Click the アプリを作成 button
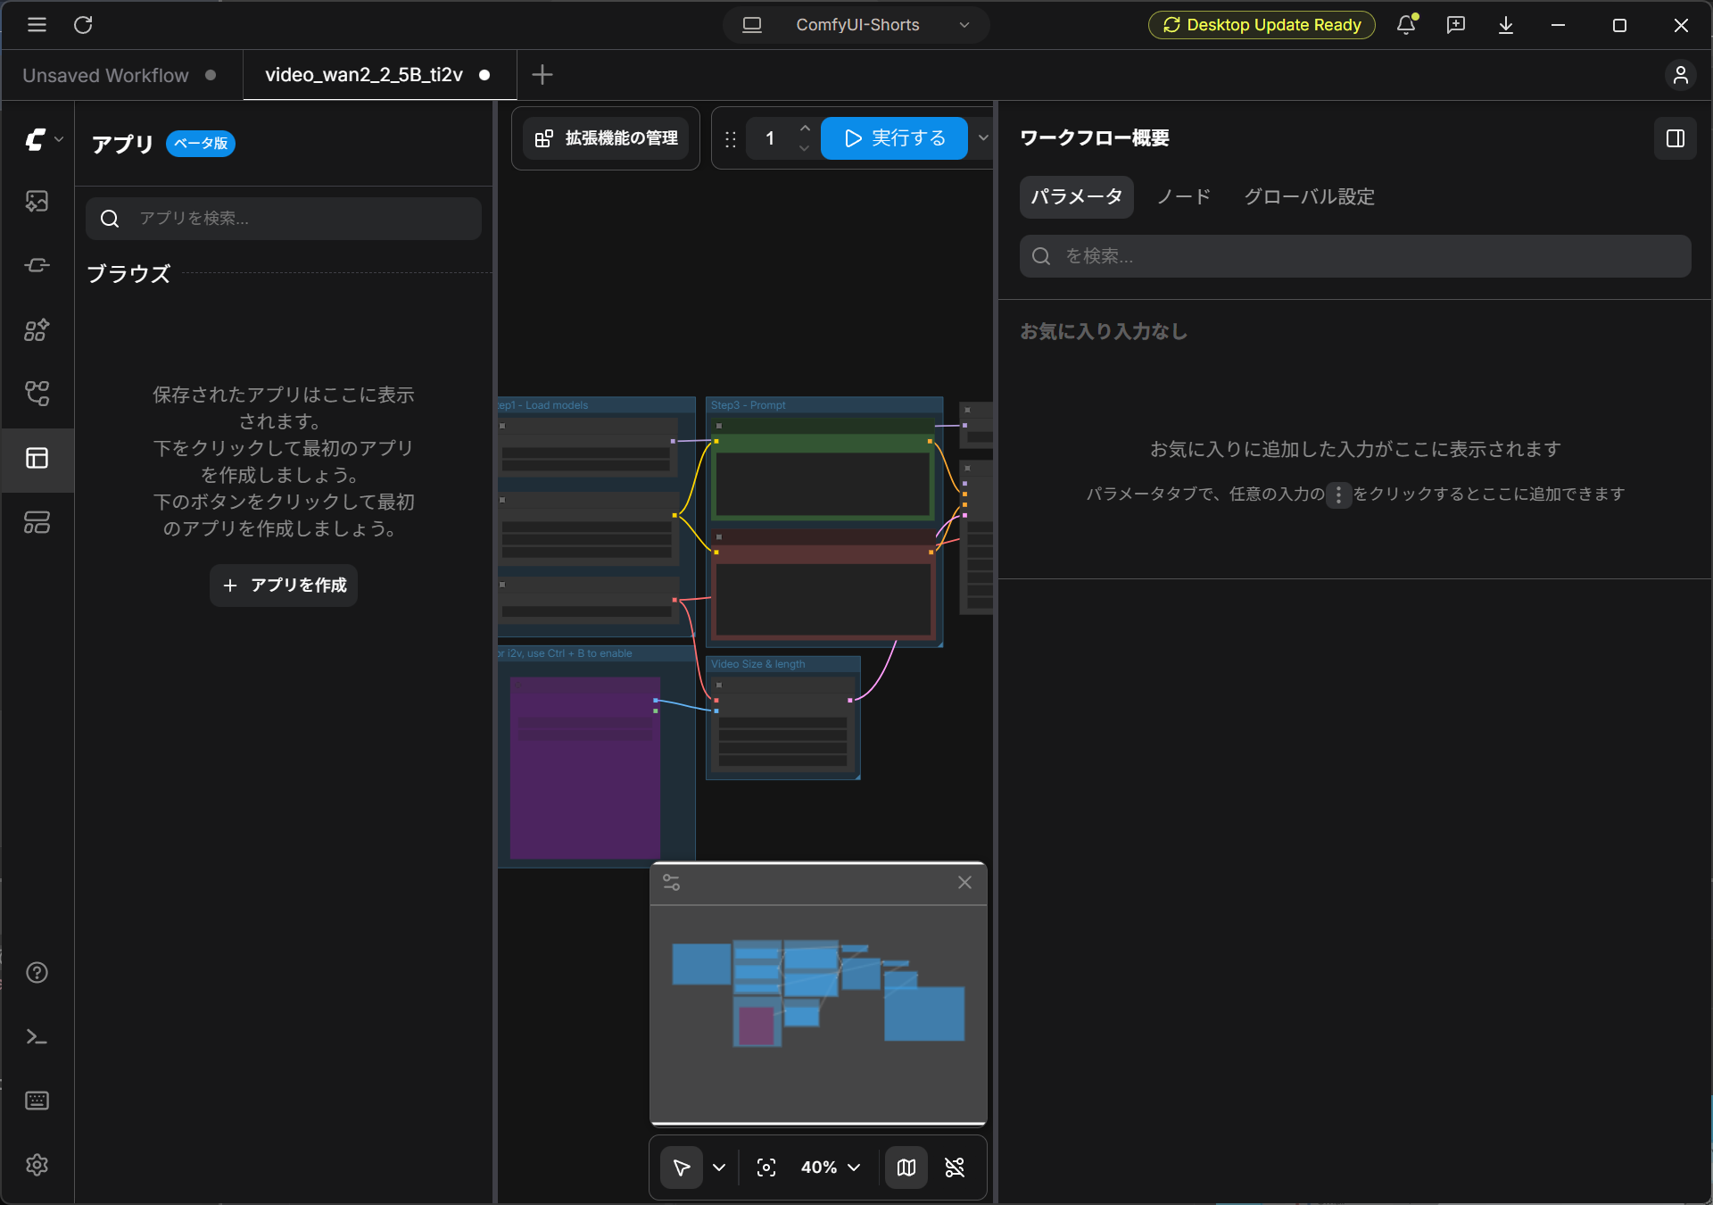1713x1205 pixels. pos(284,586)
